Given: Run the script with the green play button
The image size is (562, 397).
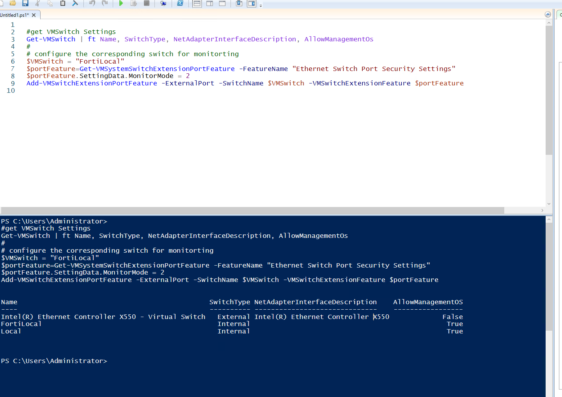Looking at the screenshot, I should click(121, 4).
